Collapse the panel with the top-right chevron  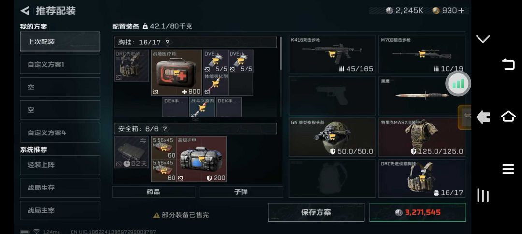pos(483,39)
